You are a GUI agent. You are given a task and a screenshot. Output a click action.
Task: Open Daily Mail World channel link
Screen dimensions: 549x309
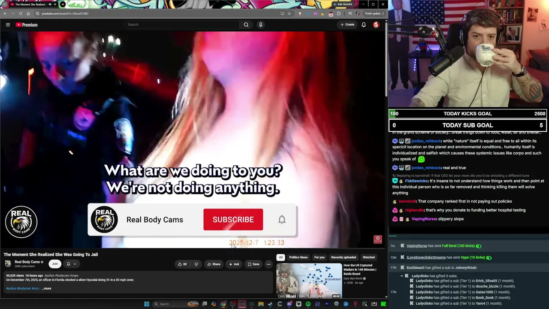(x=353, y=279)
